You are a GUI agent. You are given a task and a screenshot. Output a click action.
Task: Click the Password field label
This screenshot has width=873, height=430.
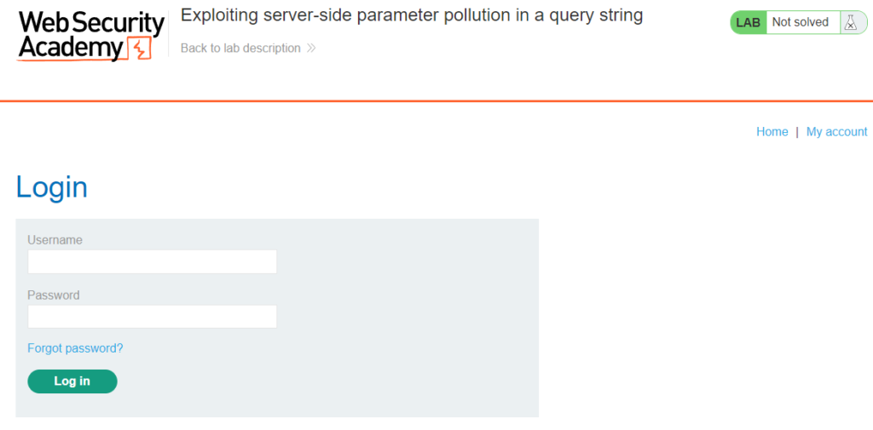(x=54, y=295)
